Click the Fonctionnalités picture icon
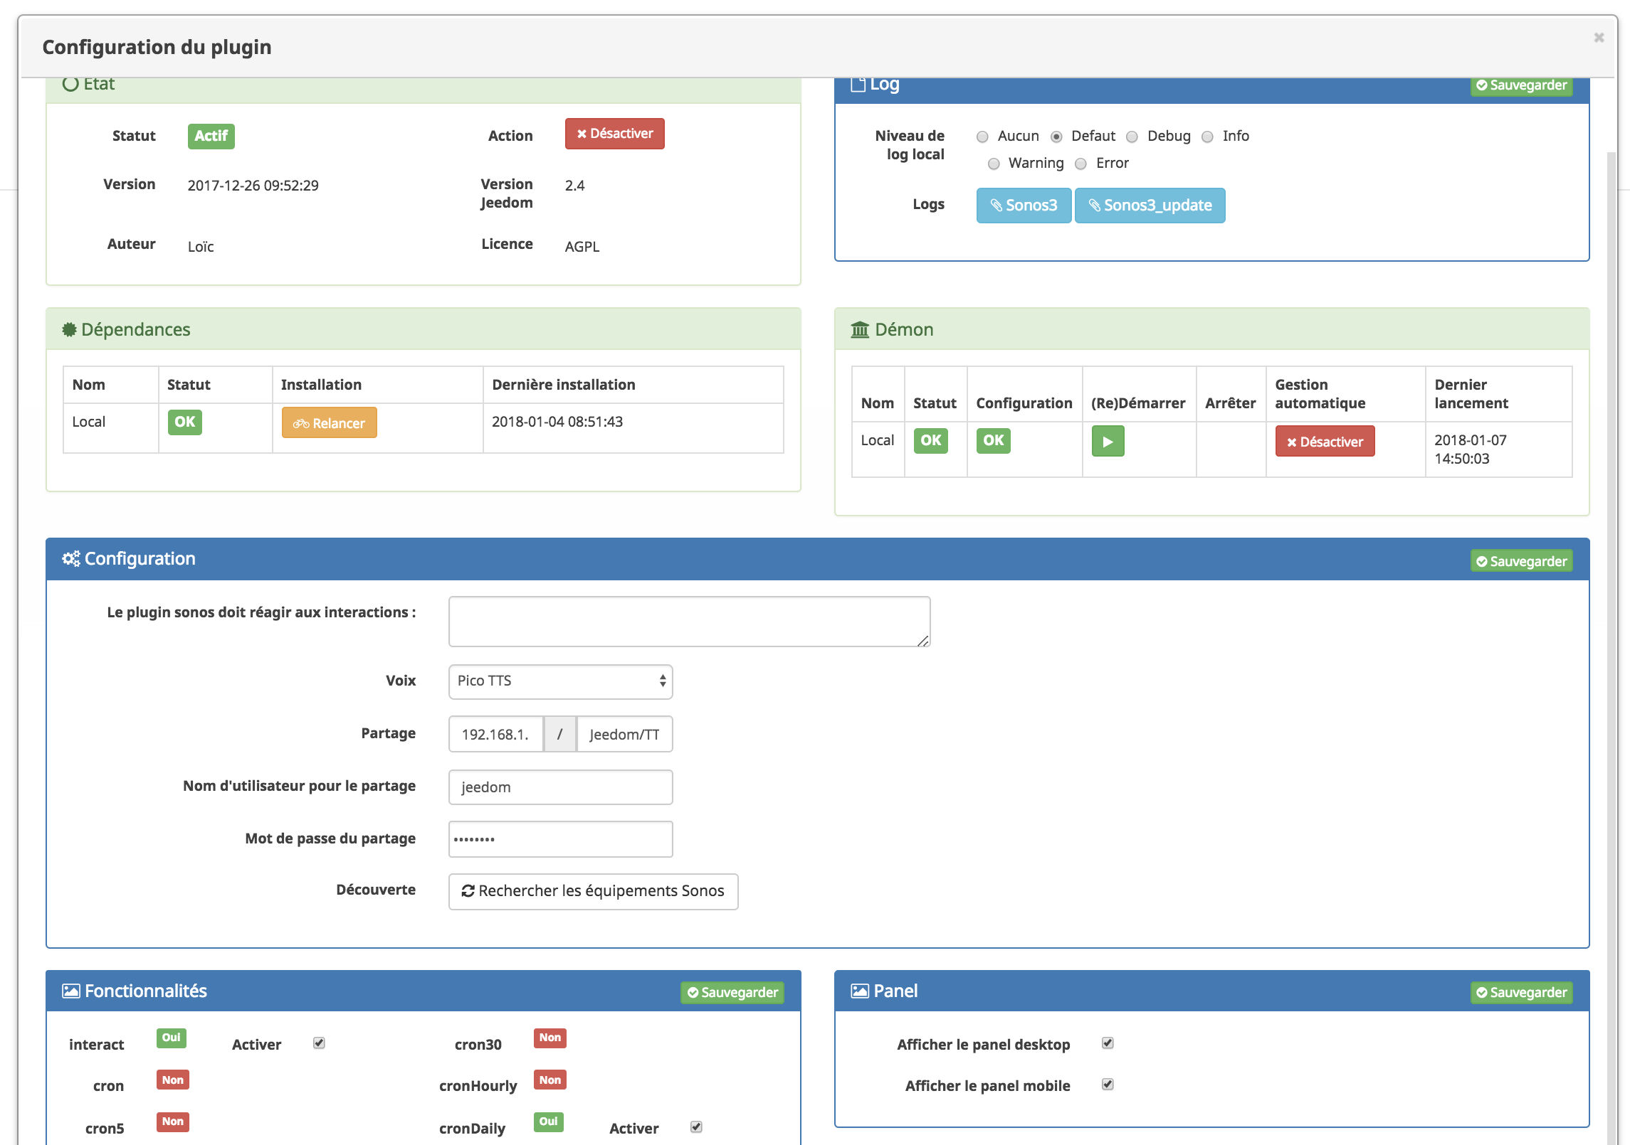1630x1145 pixels. point(71,991)
